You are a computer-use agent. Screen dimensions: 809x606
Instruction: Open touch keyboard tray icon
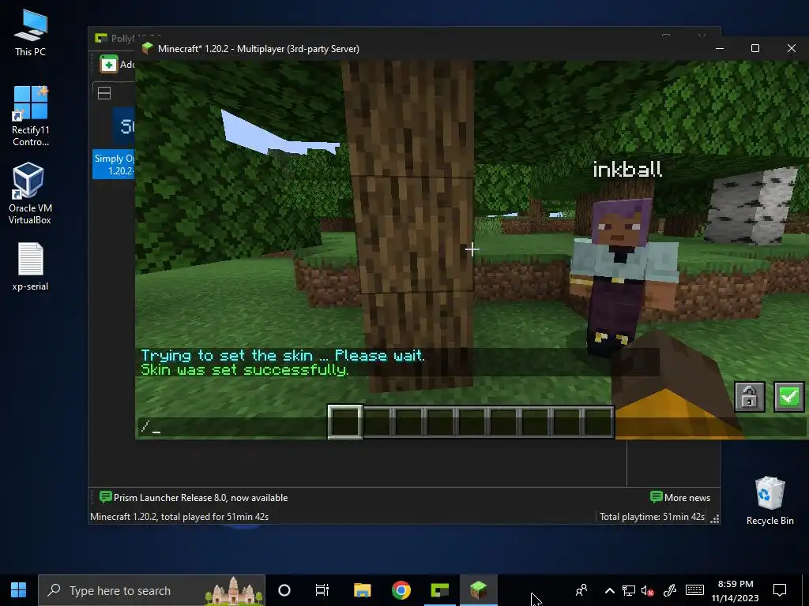pyautogui.click(x=694, y=590)
